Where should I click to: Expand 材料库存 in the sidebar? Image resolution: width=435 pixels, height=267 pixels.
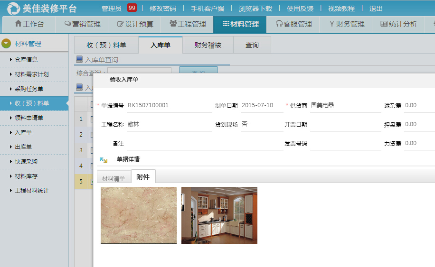tap(10, 176)
